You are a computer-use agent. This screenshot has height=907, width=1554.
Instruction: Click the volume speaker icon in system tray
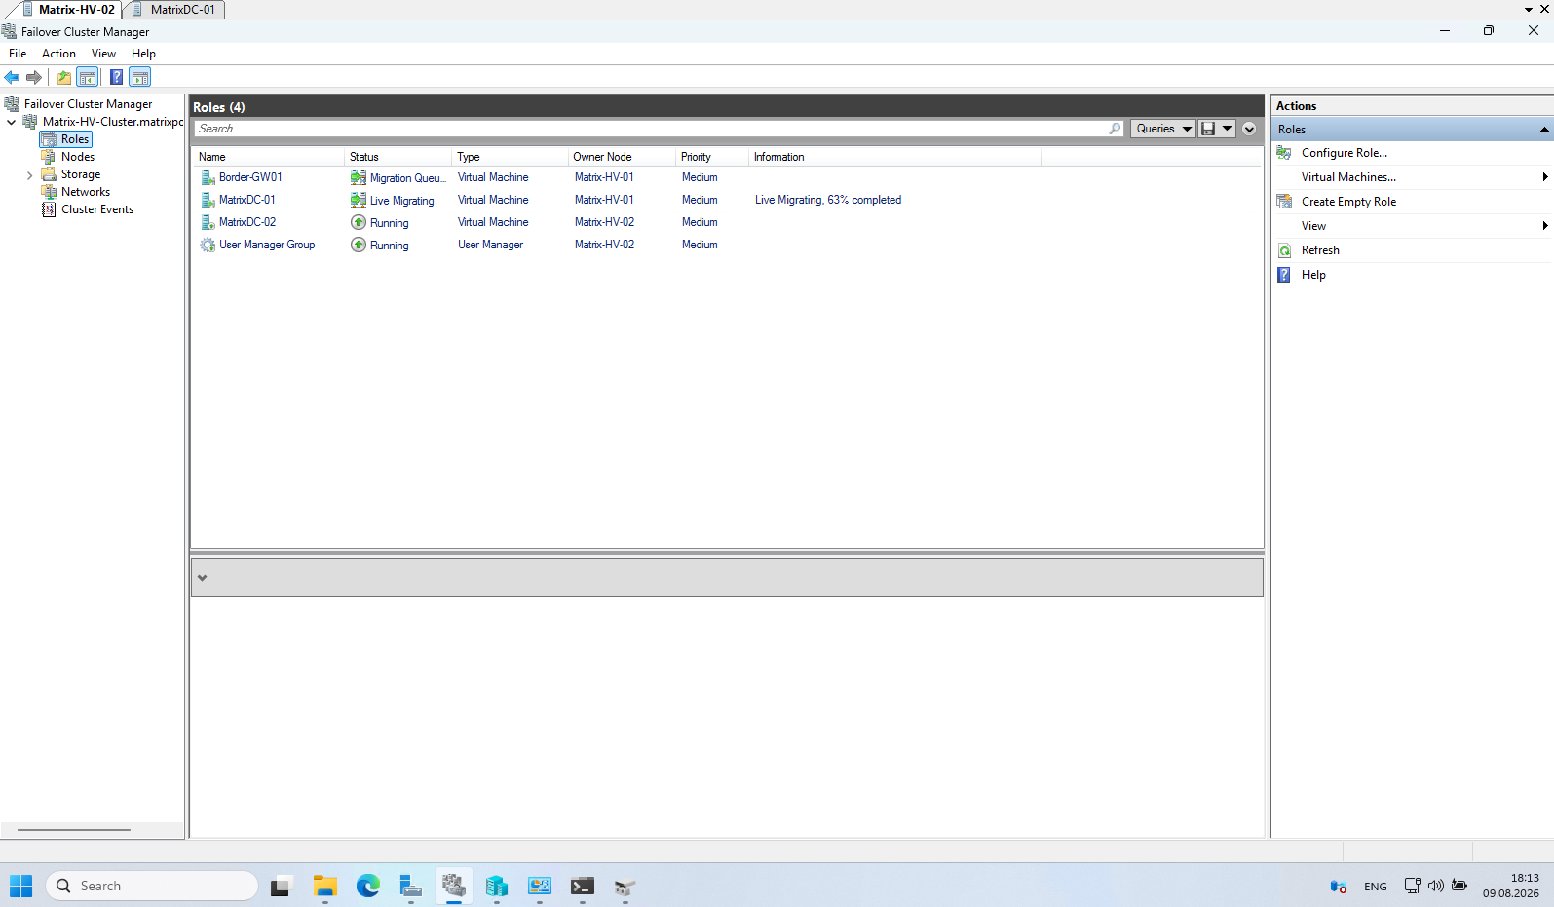(x=1436, y=886)
